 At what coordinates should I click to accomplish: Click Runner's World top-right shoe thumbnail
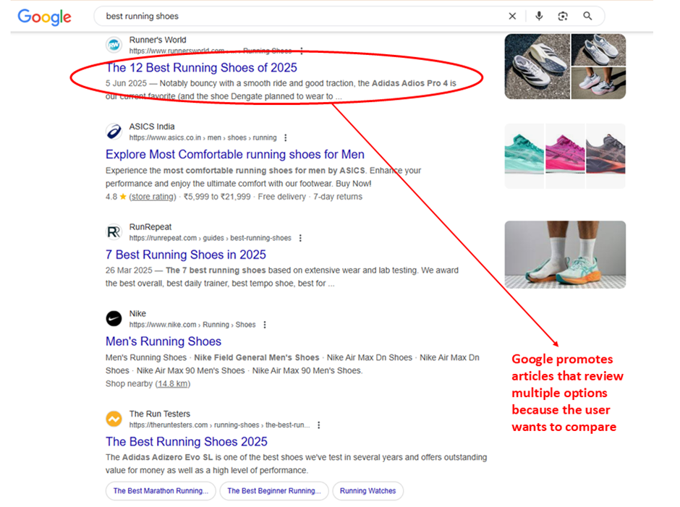point(599,49)
